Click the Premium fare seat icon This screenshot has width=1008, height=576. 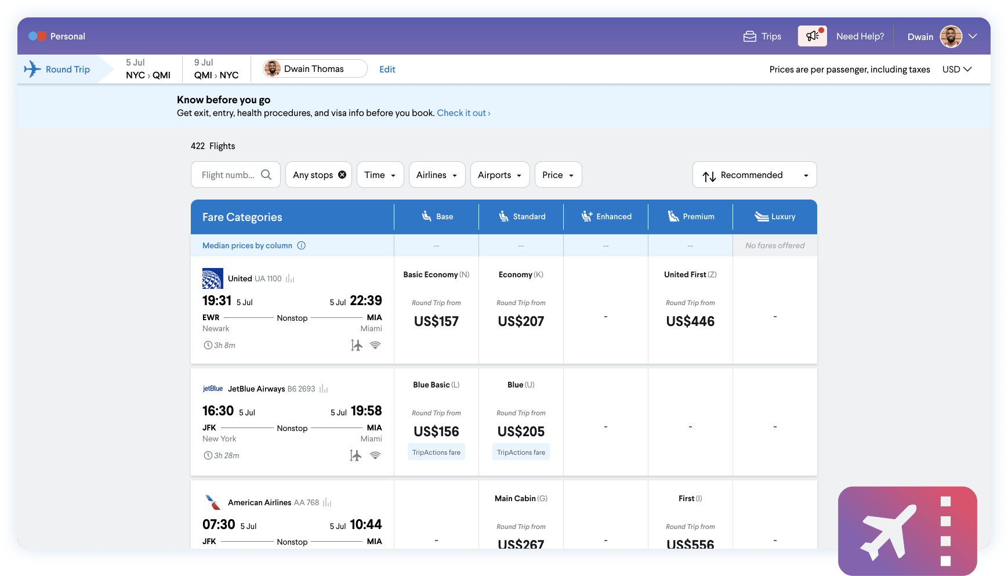tap(673, 216)
